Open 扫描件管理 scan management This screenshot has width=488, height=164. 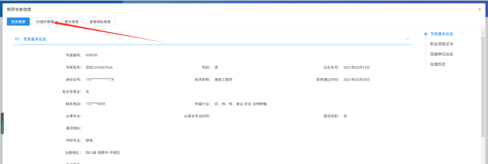tap(45, 22)
